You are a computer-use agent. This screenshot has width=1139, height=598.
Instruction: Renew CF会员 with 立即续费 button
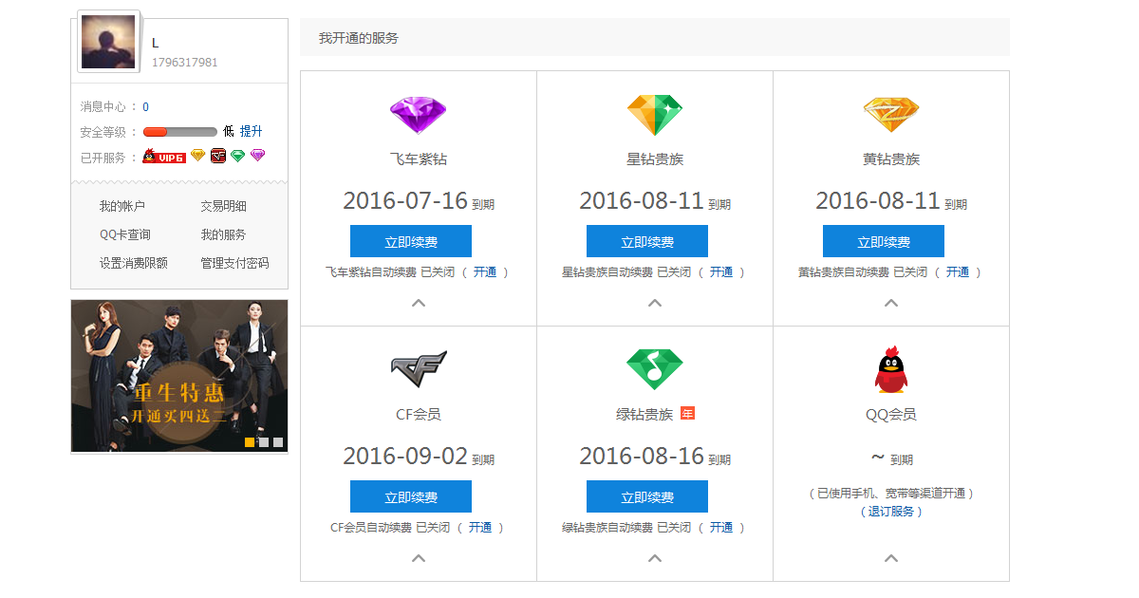click(x=411, y=496)
